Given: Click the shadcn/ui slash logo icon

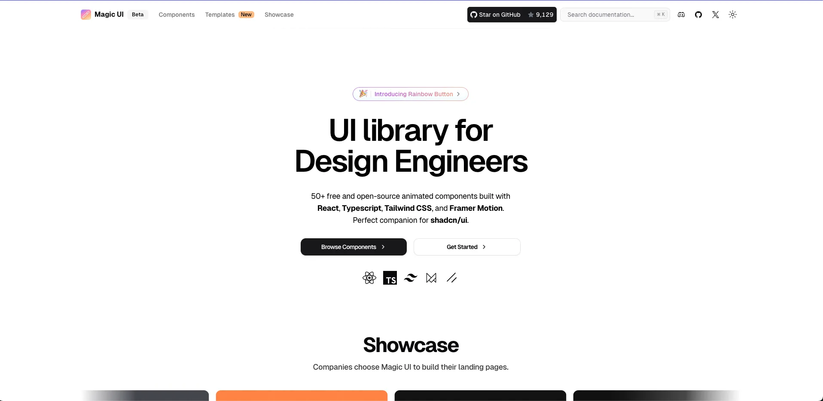Looking at the screenshot, I should pyautogui.click(x=452, y=278).
